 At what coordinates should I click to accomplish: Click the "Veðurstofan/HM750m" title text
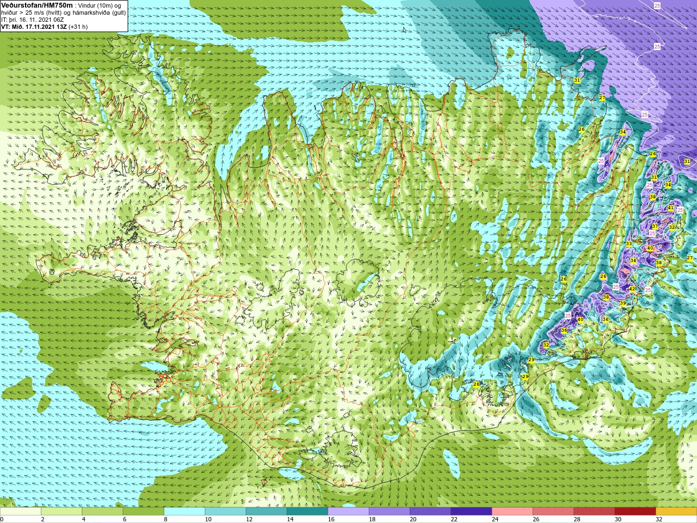(37, 5)
